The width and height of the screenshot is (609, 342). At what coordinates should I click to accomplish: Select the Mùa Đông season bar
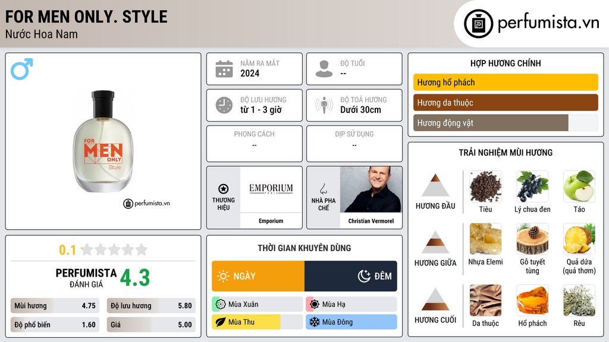(351, 322)
